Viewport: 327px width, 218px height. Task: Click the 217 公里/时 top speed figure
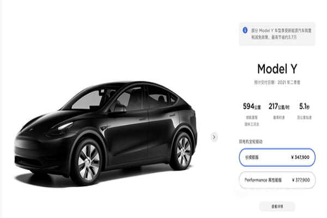coord(279,107)
